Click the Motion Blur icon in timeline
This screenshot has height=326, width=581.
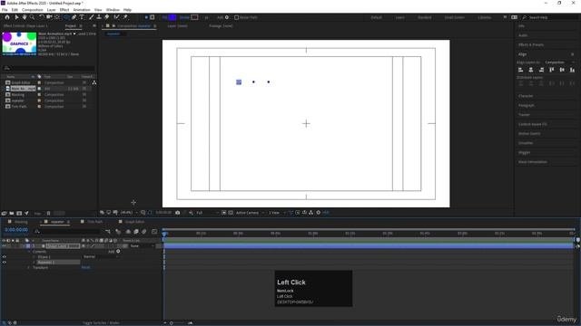tap(144, 232)
